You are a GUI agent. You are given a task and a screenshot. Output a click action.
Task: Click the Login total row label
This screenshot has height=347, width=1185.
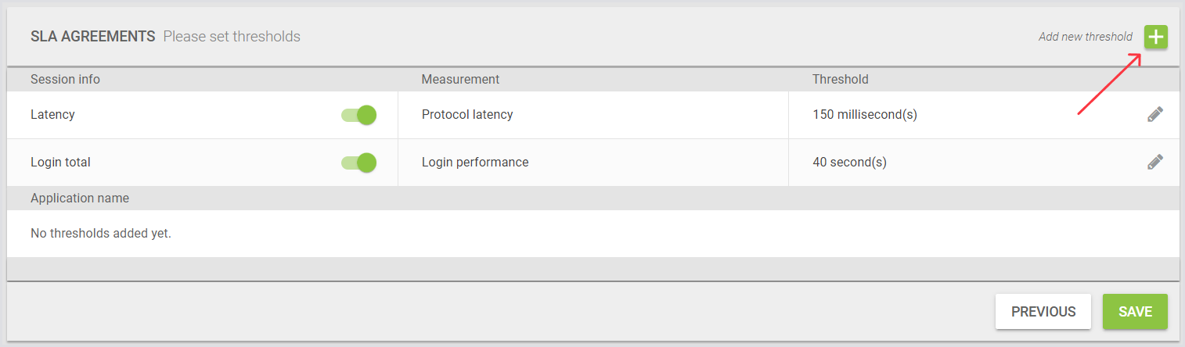coord(60,163)
